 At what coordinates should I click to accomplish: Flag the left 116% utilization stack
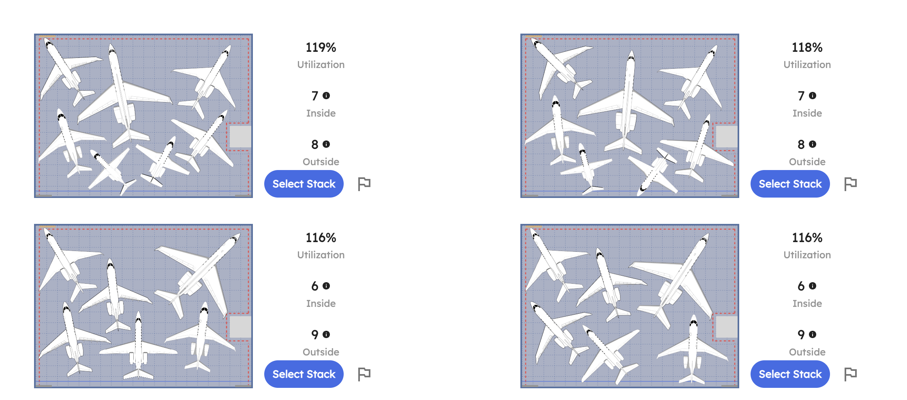(364, 374)
